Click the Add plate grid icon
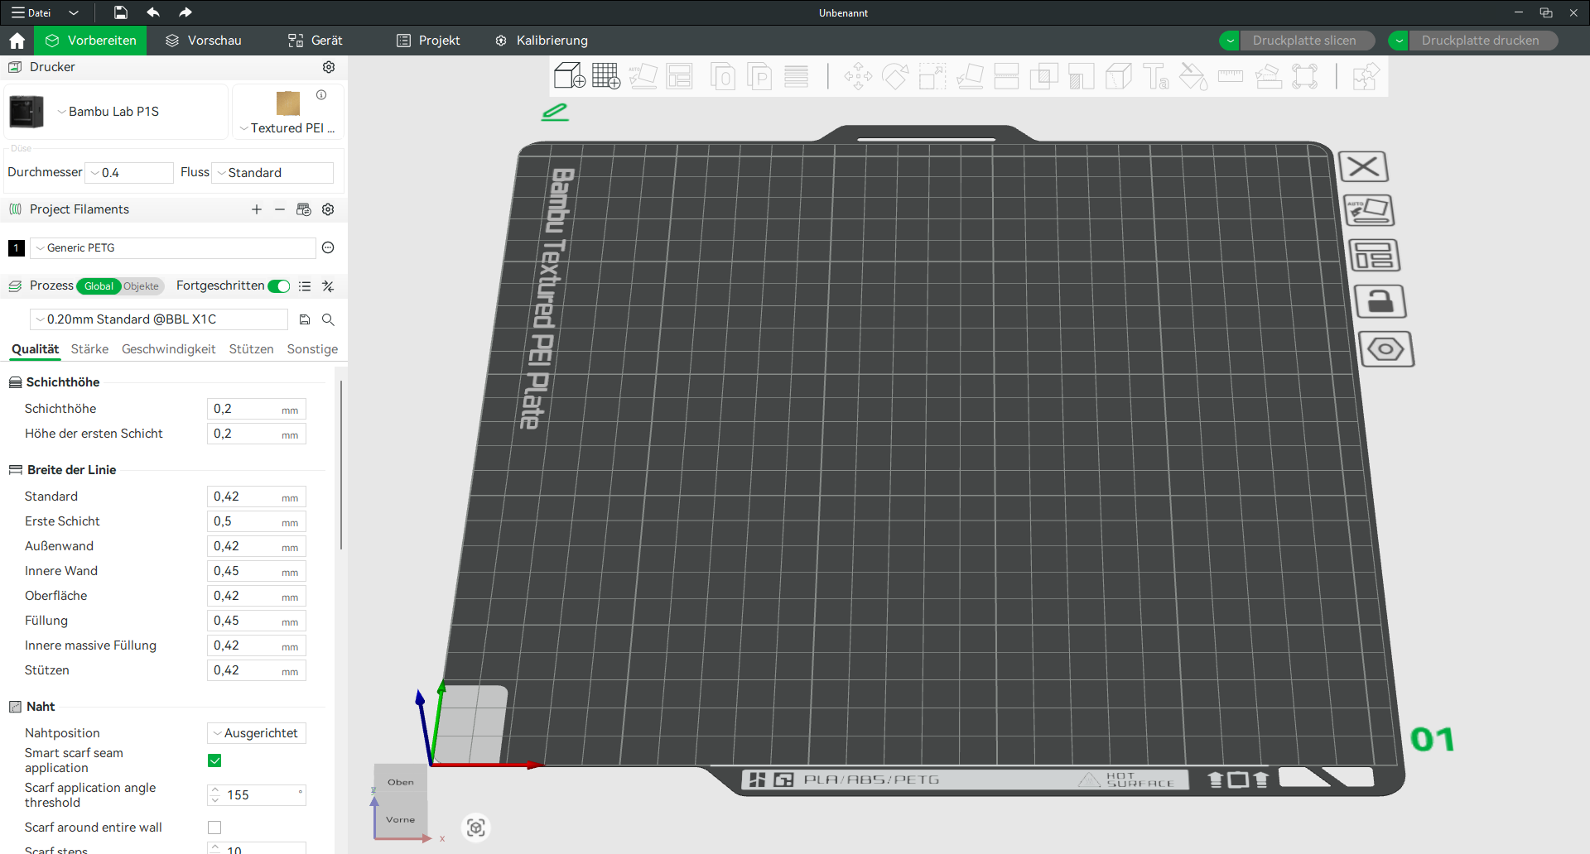This screenshot has height=854, width=1590. click(x=605, y=76)
